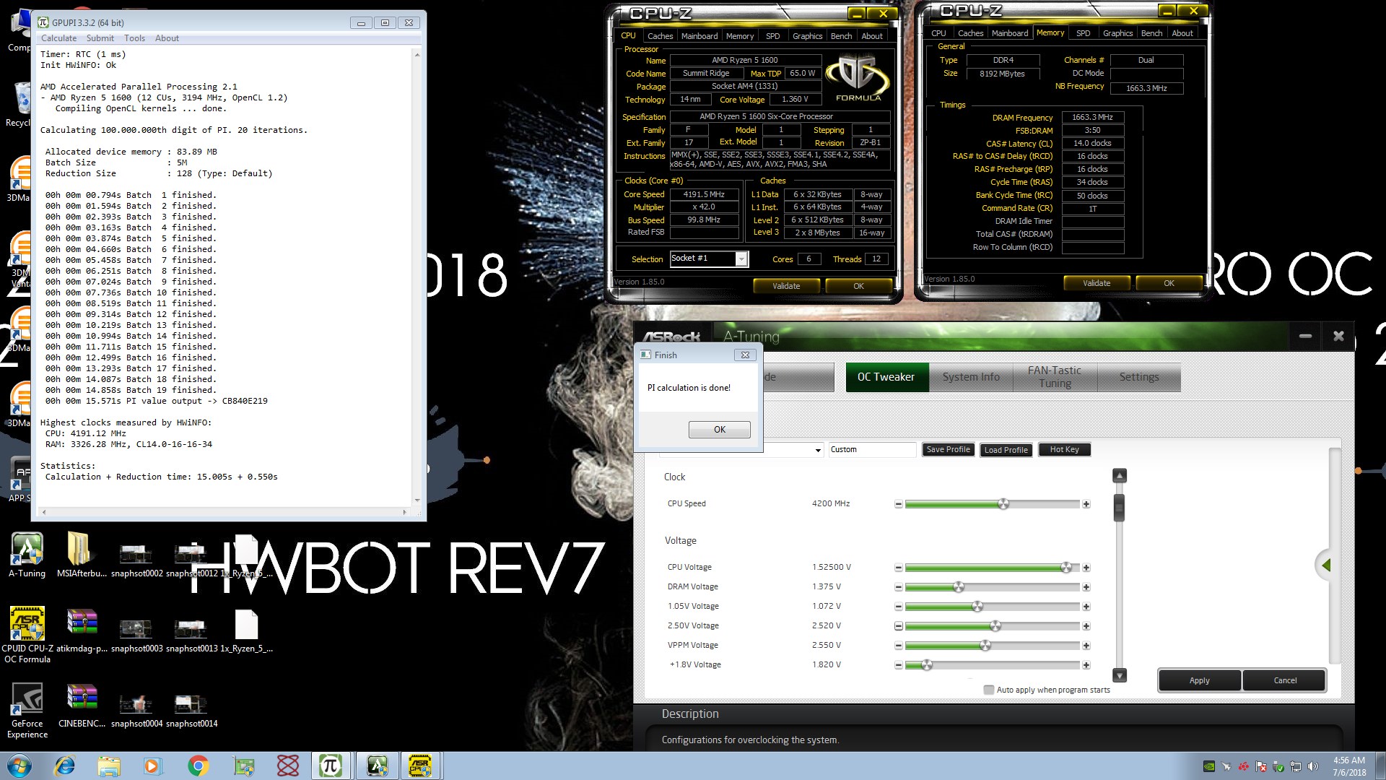1386x780 pixels.
Task: Open the MSIAfterburner folder on desktop
Action: [81, 555]
